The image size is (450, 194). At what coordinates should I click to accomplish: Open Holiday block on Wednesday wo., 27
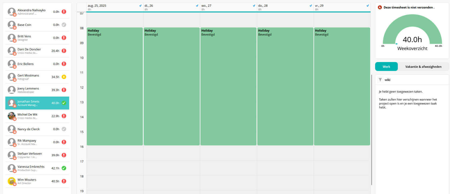(x=228, y=86)
